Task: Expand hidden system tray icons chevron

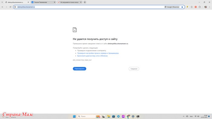Action: (x=184, y=117)
